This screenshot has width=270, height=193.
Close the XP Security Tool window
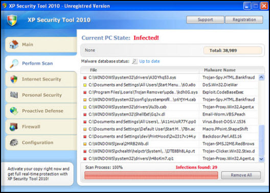pyautogui.click(x=264, y=6)
